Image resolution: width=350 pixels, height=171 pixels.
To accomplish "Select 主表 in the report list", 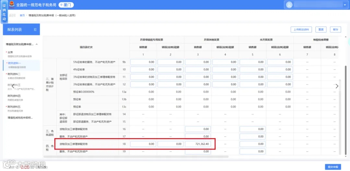I will (x=21, y=54).
